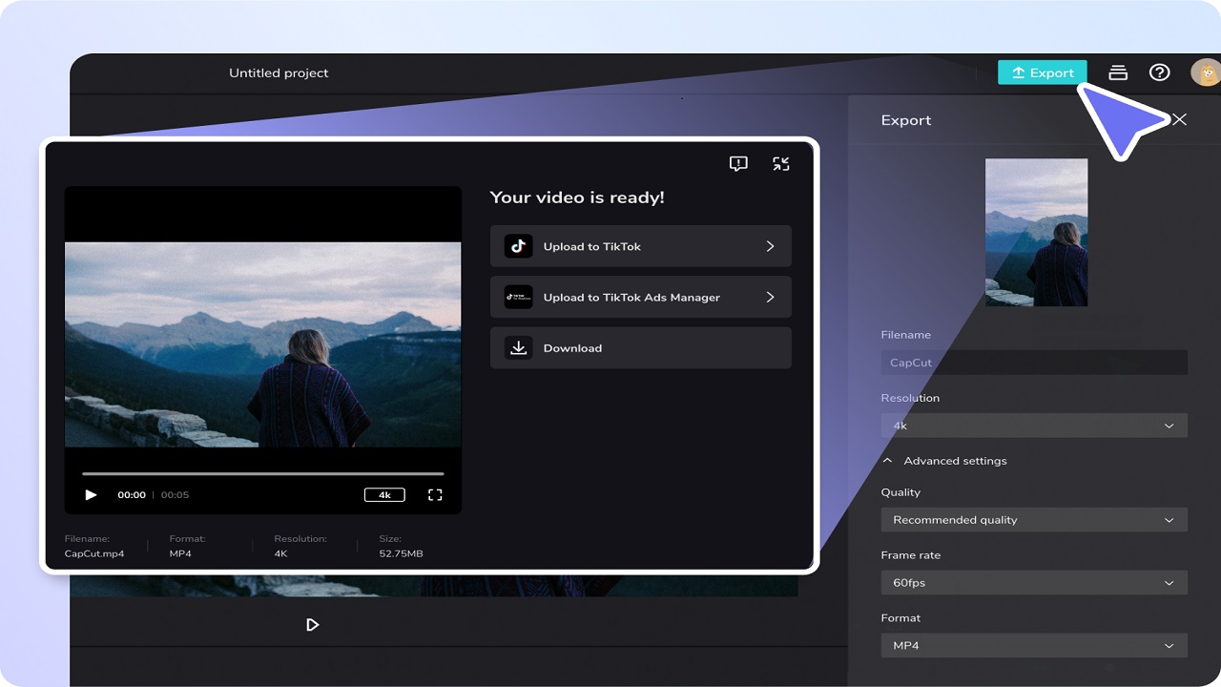Click the Download arrow icon
This screenshot has height=687, width=1221.
pos(518,347)
